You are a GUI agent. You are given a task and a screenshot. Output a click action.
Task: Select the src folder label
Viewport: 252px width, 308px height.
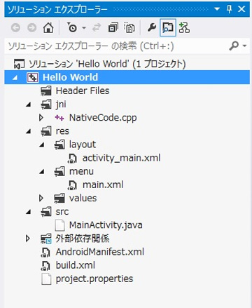[62, 212]
